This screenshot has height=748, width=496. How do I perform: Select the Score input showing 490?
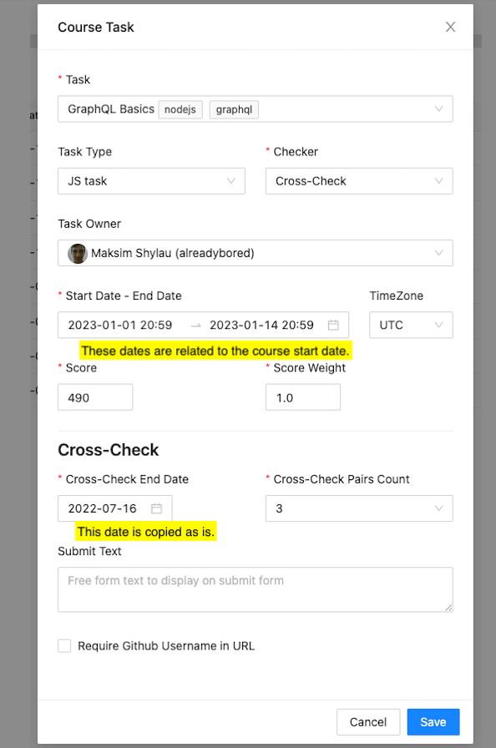[94, 397]
